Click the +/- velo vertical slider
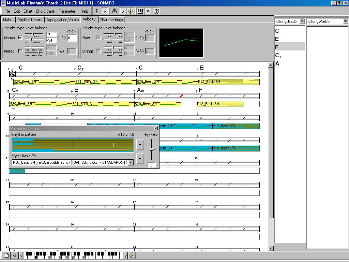This screenshot has width=349, height=262. (x=152, y=149)
